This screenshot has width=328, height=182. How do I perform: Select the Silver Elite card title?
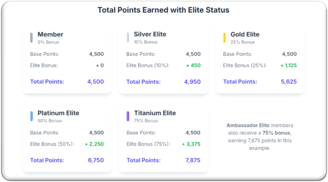(150, 34)
